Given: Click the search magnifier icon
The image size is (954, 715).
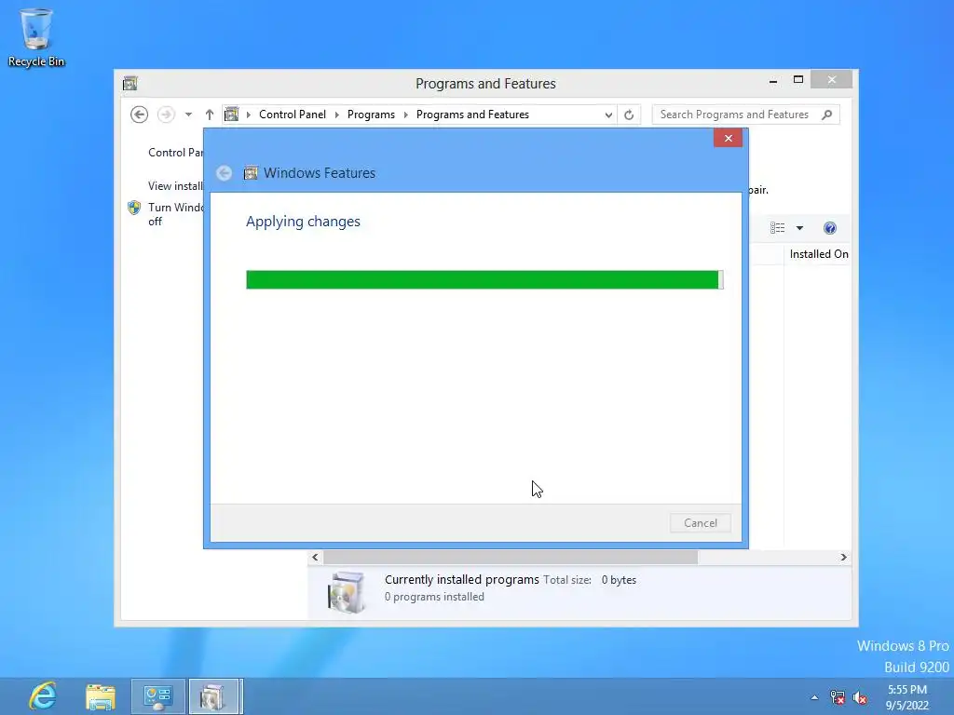Looking at the screenshot, I should pos(827,115).
